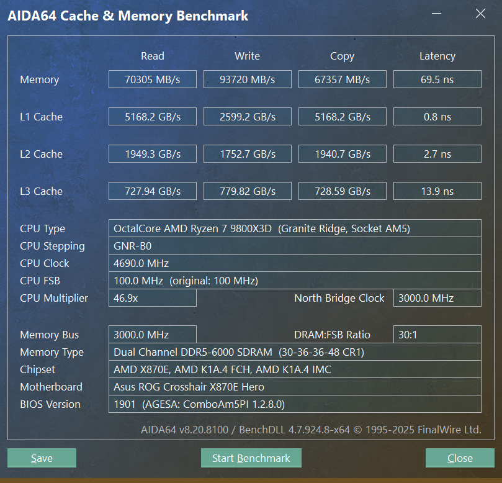Click the Read column header

pos(153,56)
